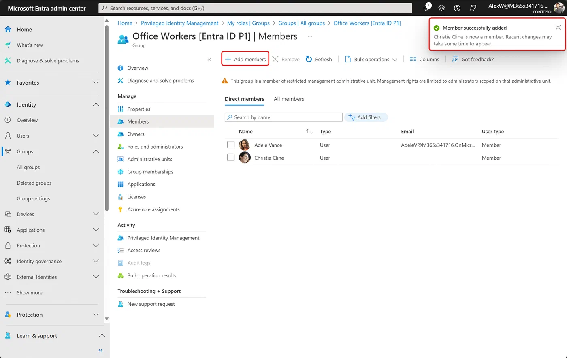
Task: Collapse the Identity section
Action: click(x=96, y=104)
